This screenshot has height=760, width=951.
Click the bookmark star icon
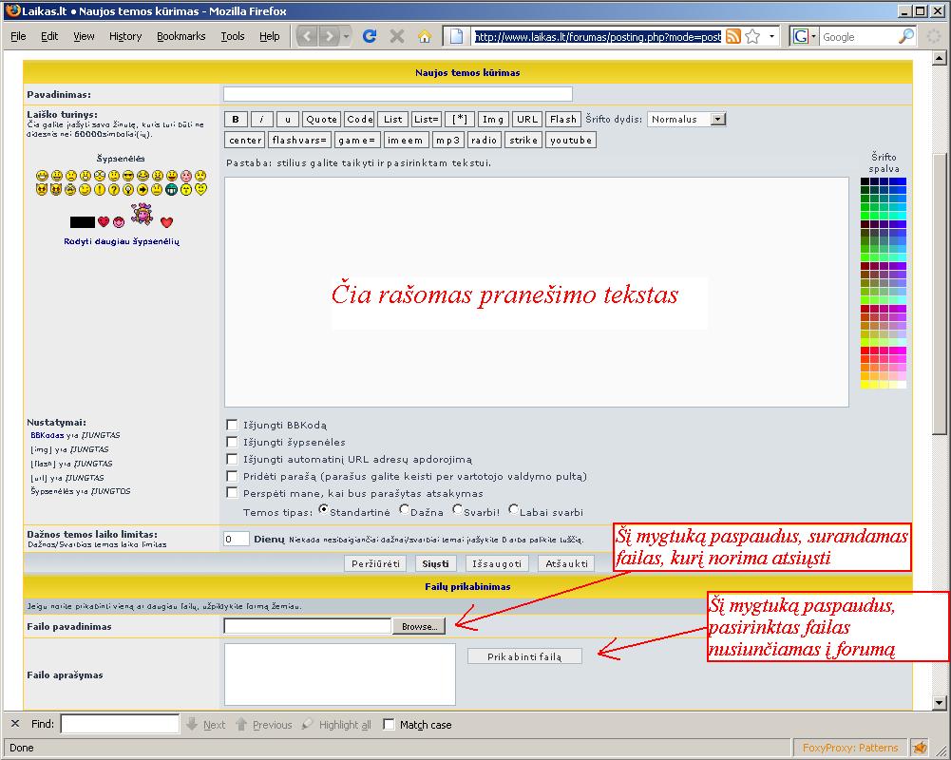pyautogui.click(x=752, y=36)
